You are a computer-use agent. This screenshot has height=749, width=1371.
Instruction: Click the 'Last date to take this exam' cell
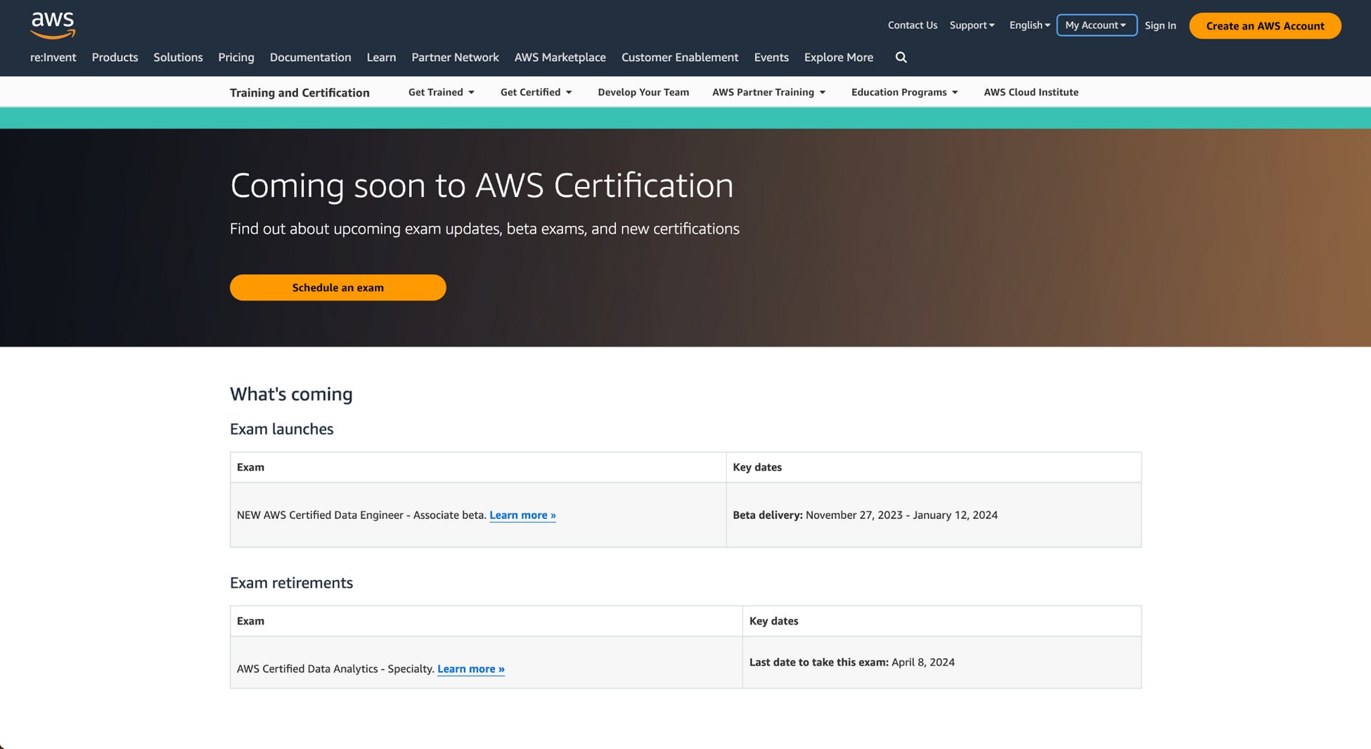click(x=942, y=662)
